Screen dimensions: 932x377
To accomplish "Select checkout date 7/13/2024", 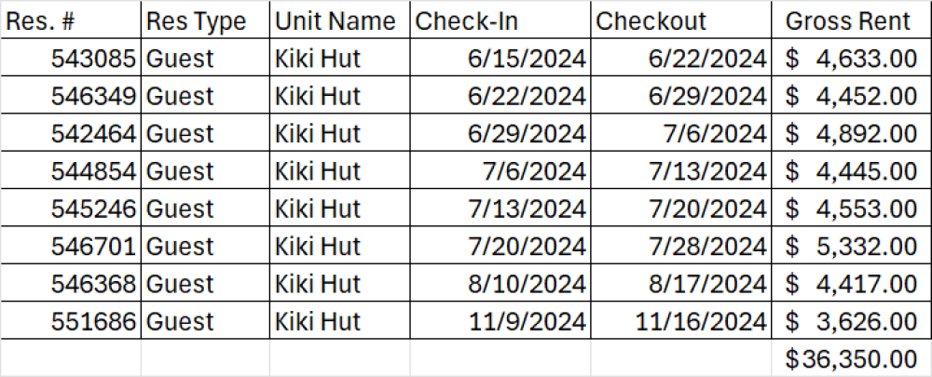I will point(681,170).
